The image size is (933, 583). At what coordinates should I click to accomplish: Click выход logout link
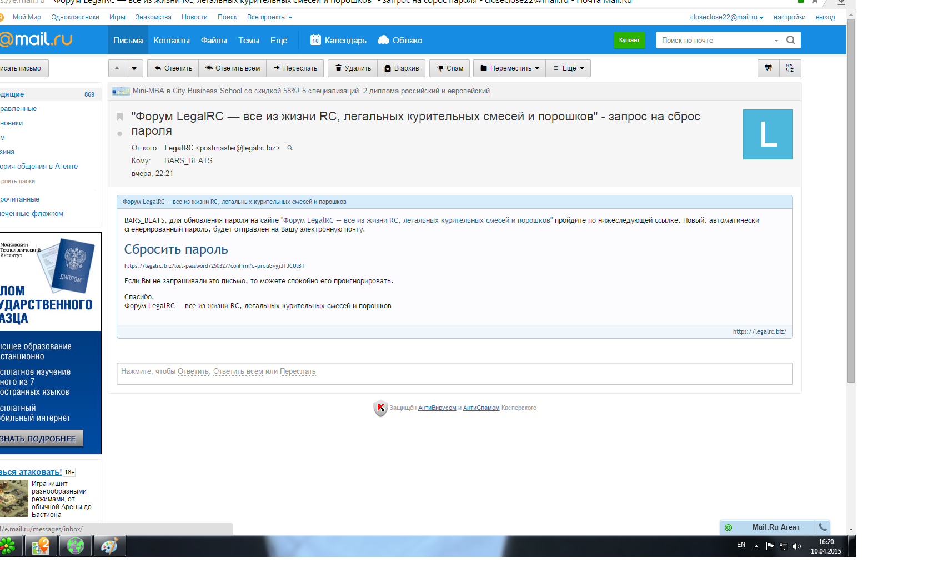tap(825, 17)
